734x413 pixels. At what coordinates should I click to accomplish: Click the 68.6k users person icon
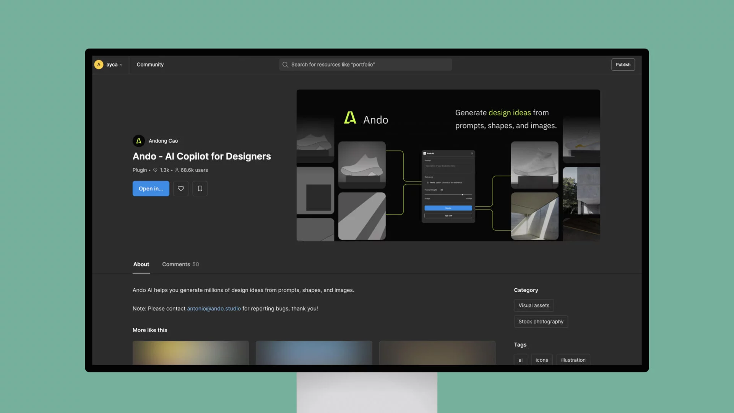click(x=177, y=170)
